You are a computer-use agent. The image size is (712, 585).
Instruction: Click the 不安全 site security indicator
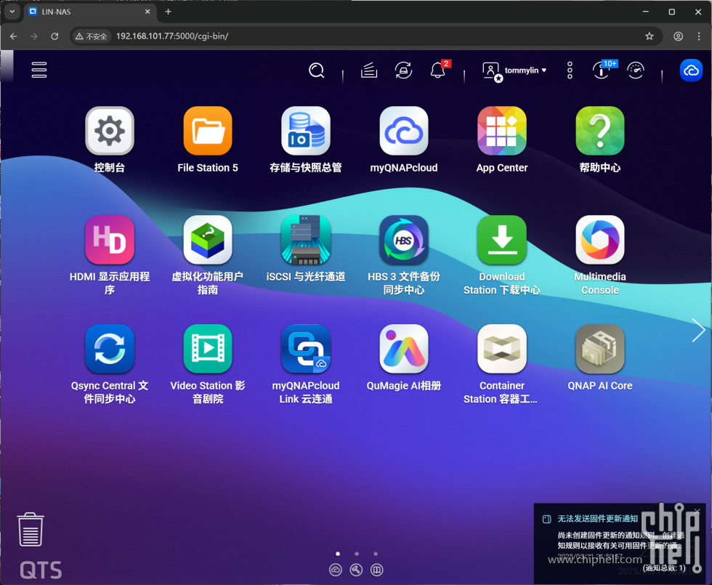[x=92, y=36]
